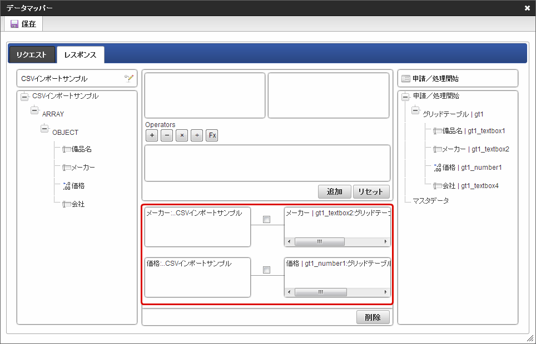The image size is (536, 344).
Task: Click the field icon of メーカー | gt1_textbox2
Action: pos(438,149)
